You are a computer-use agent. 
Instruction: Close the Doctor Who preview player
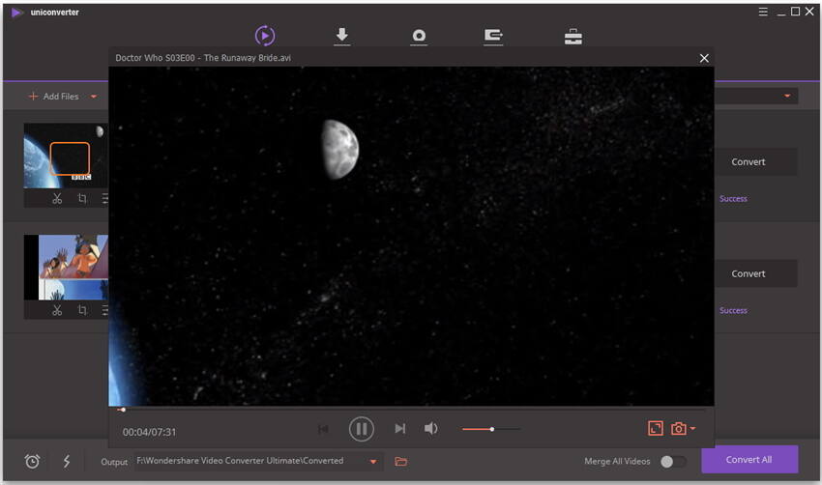click(x=704, y=58)
